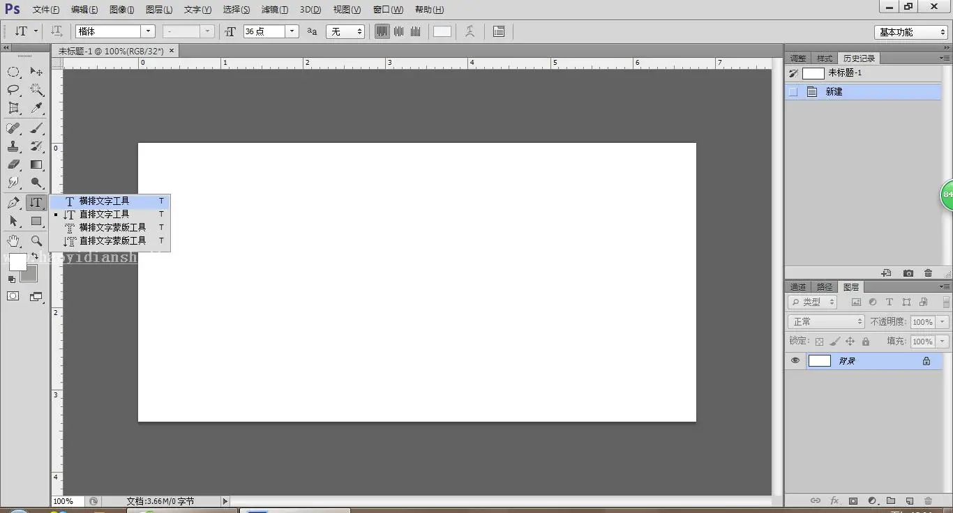The width and height of the screenshot is (953, 513).
Task: Select the Eraser tool
Action: point(13,164)
